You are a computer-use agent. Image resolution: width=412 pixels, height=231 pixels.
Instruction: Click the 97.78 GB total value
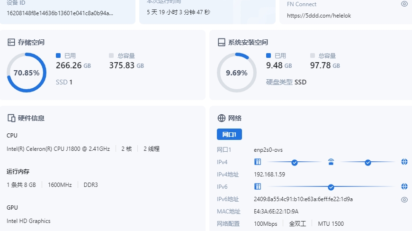click(325, 65)
